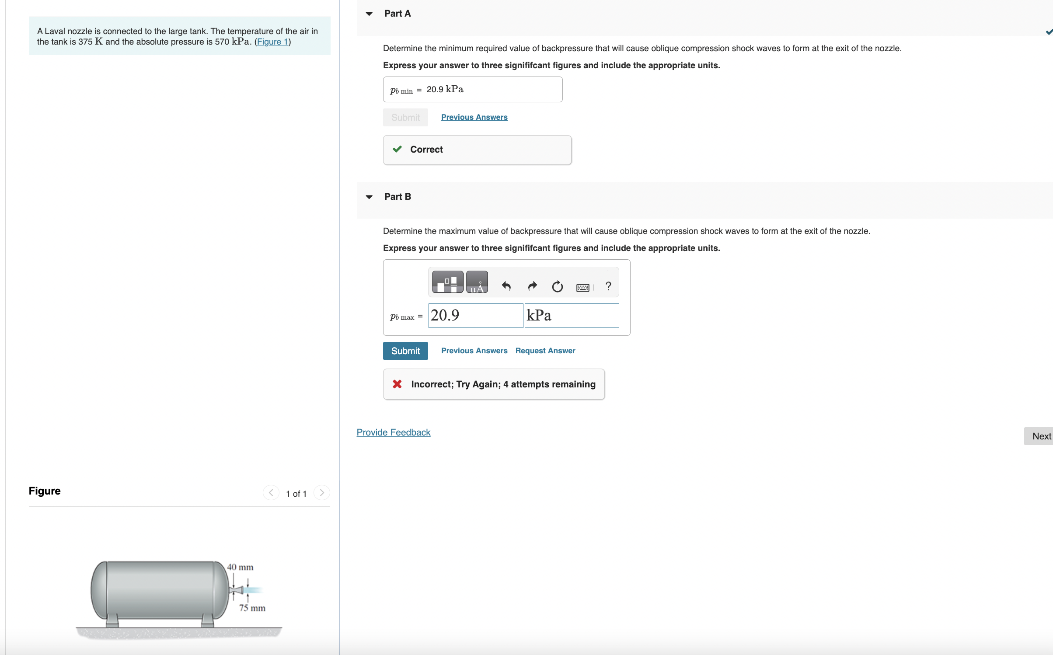Open the keyboard shortcuts icon
Viewport: 1053px width, 655px height.
(583, 287)
